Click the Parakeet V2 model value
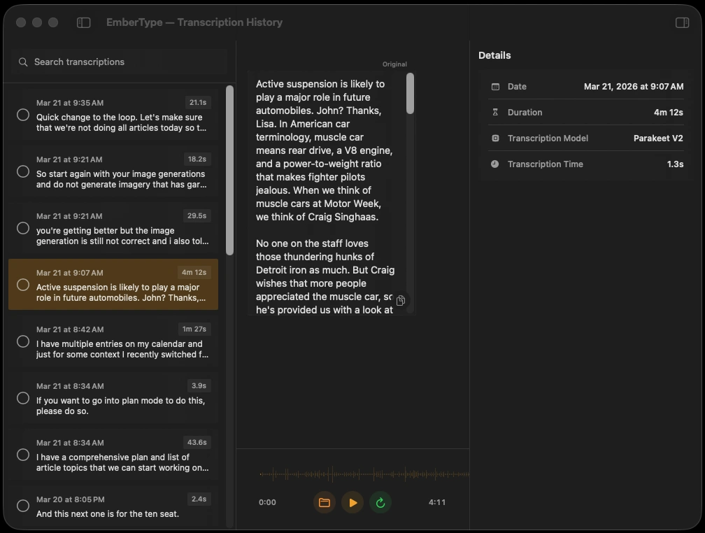This screenshot has height=533, width=705. coord(658,138)
